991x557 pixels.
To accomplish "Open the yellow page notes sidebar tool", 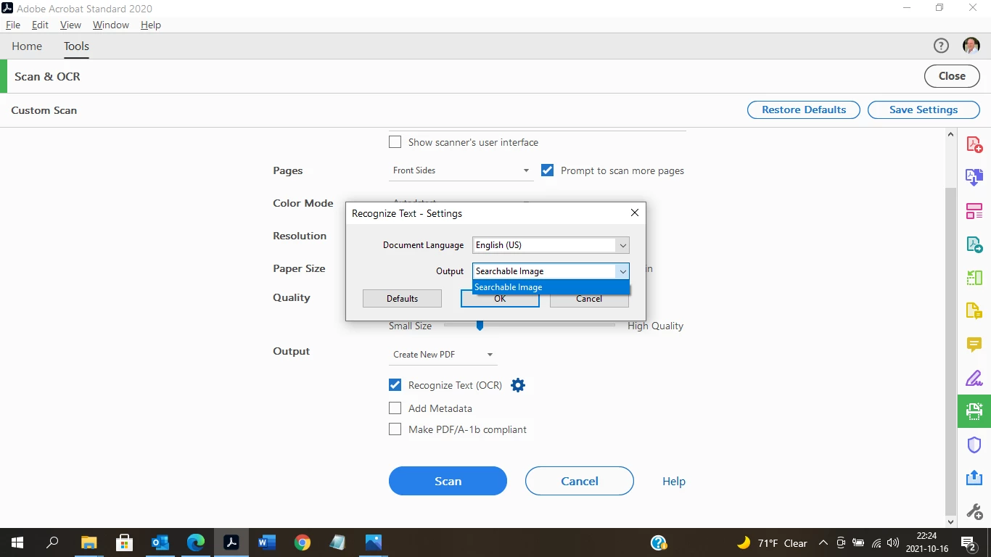I will tap(974, 311).
